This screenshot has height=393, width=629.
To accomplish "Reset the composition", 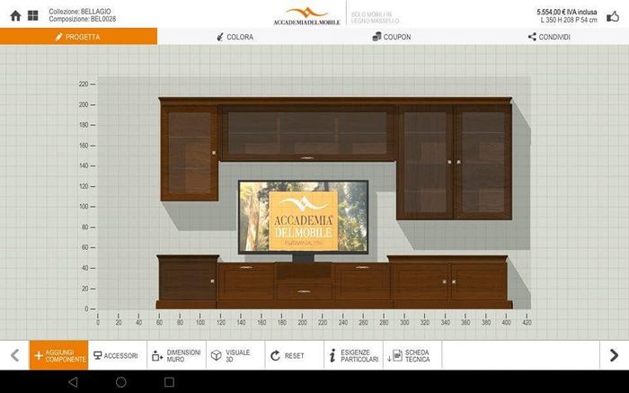I will (289, 355).
